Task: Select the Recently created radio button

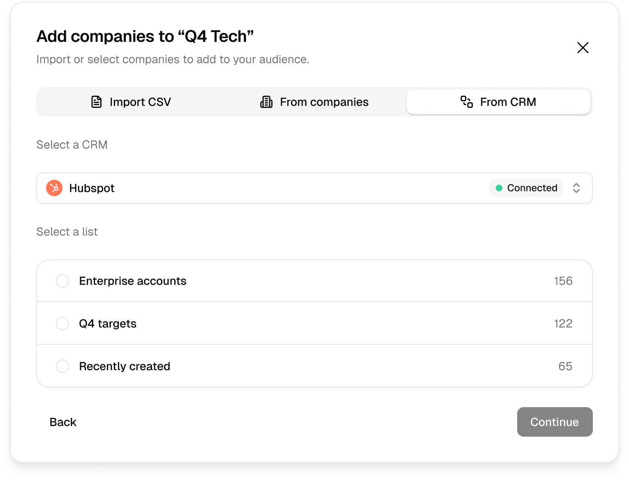Action: (62, 366)
